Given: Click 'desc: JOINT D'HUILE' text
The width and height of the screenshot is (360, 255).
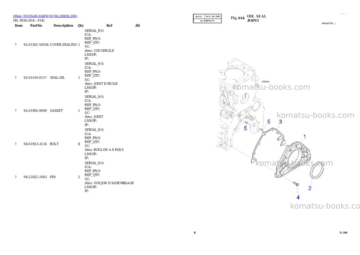Looking at the screenshot, I should (x=101, y=84).
